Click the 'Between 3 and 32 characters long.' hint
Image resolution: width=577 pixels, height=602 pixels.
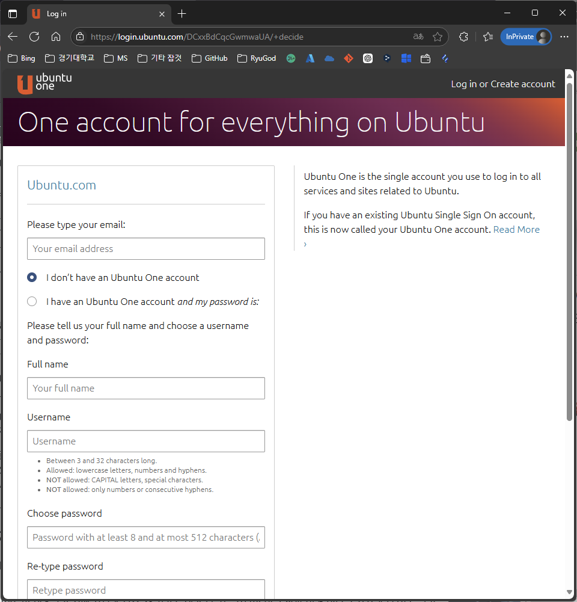pyautogui.click(x=102, y=461)
